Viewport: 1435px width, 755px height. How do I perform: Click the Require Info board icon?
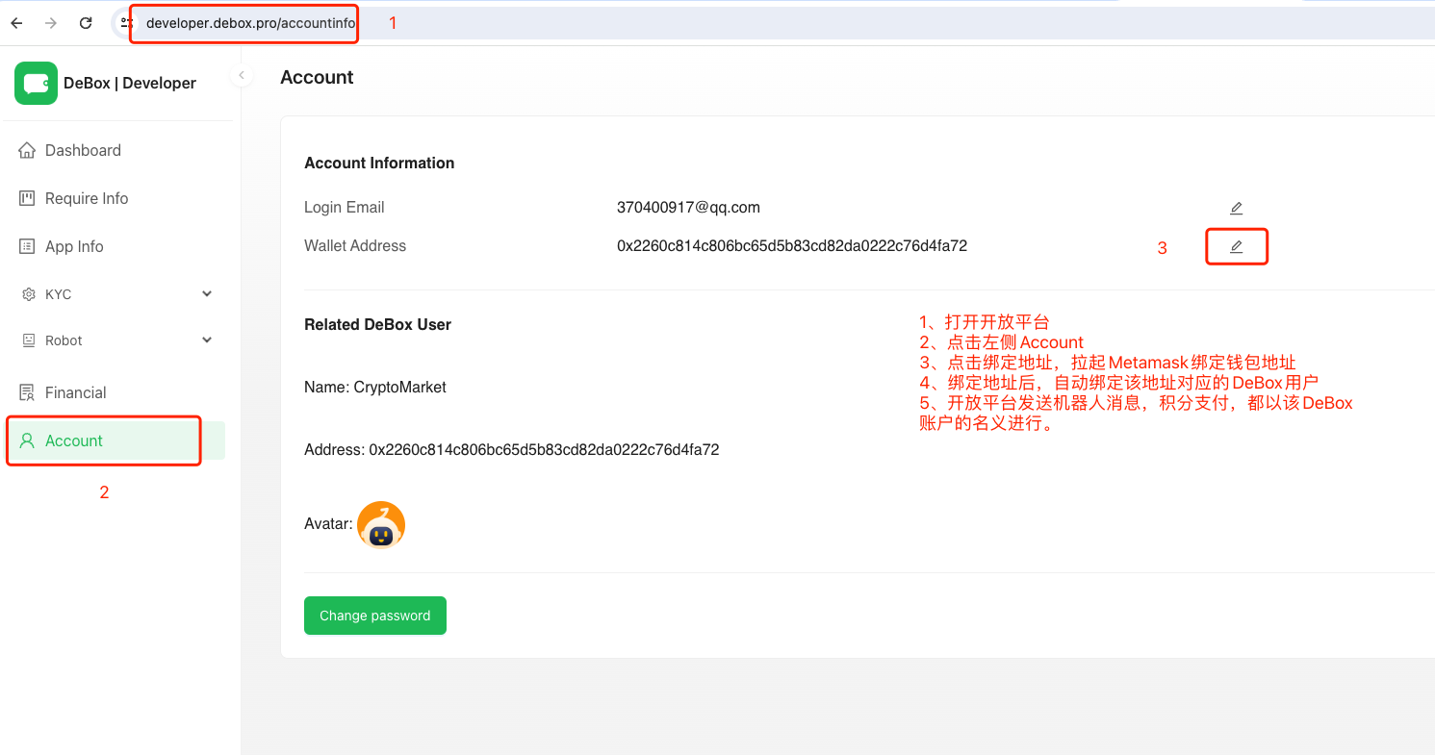(x=27, y=198)
